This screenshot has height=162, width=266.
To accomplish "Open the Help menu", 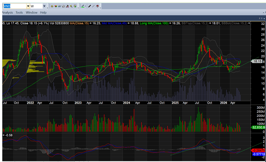I will click(x=43, y=12).
